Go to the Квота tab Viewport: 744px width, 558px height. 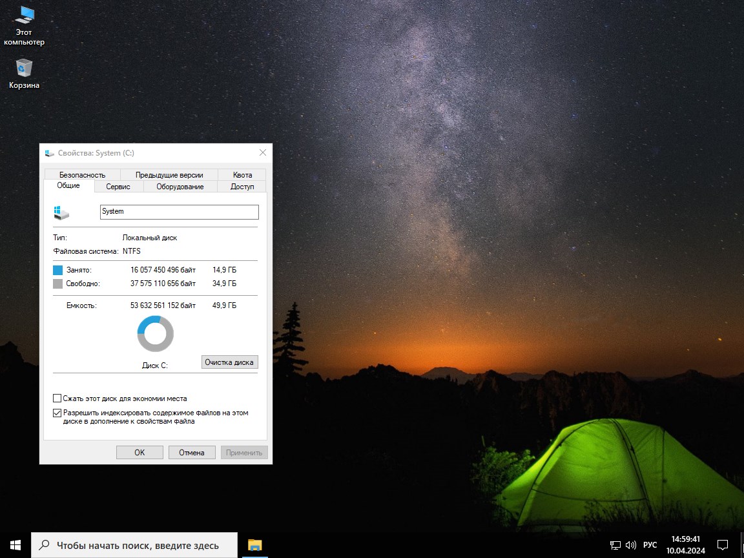242,174
